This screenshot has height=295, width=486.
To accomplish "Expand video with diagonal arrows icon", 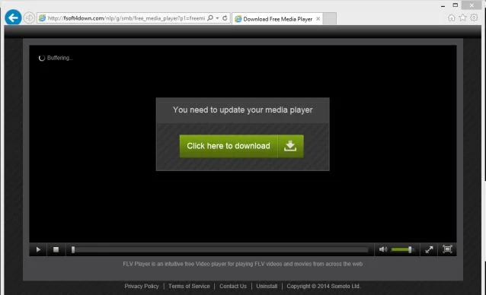I will 429,249.
